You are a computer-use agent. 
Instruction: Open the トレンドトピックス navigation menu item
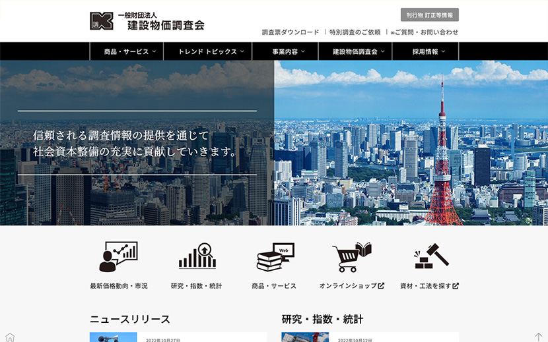207,51
